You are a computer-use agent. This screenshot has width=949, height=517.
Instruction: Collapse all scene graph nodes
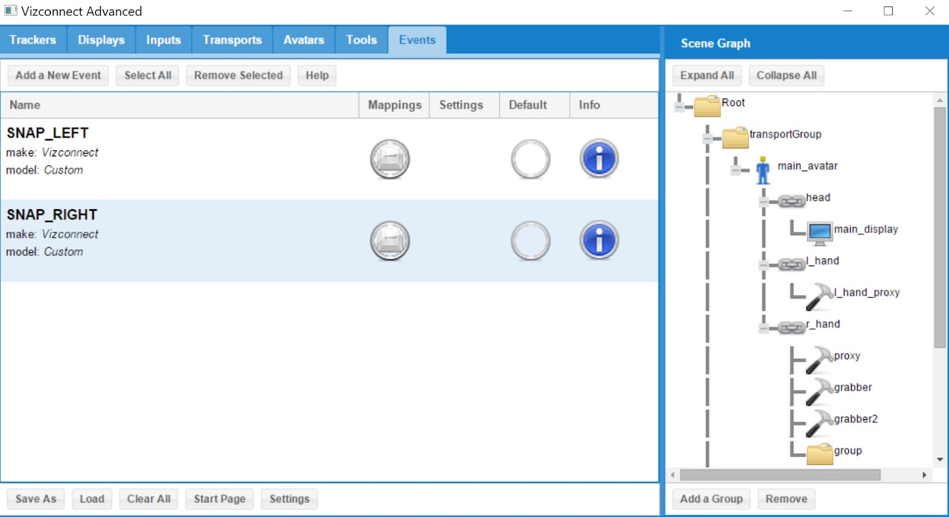[x=786, y=75]
